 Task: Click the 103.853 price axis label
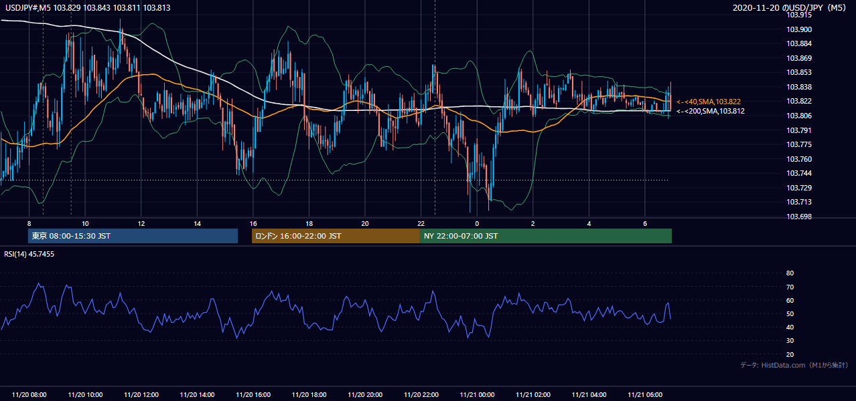pos(799,72)
